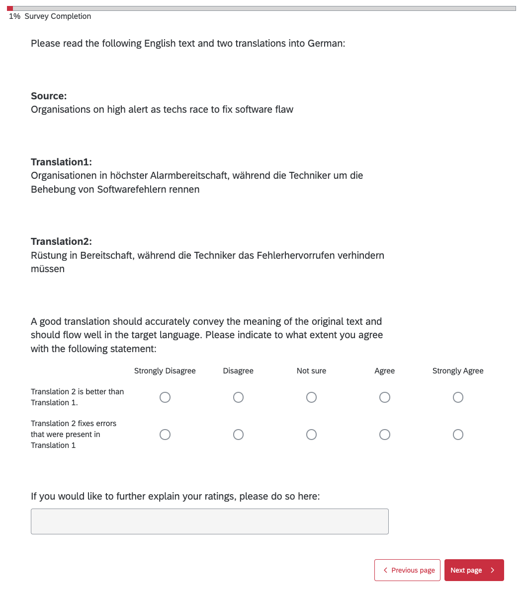
Task: Pick Strongly Agree for Translation 2 is better
Action: (458, 397)
